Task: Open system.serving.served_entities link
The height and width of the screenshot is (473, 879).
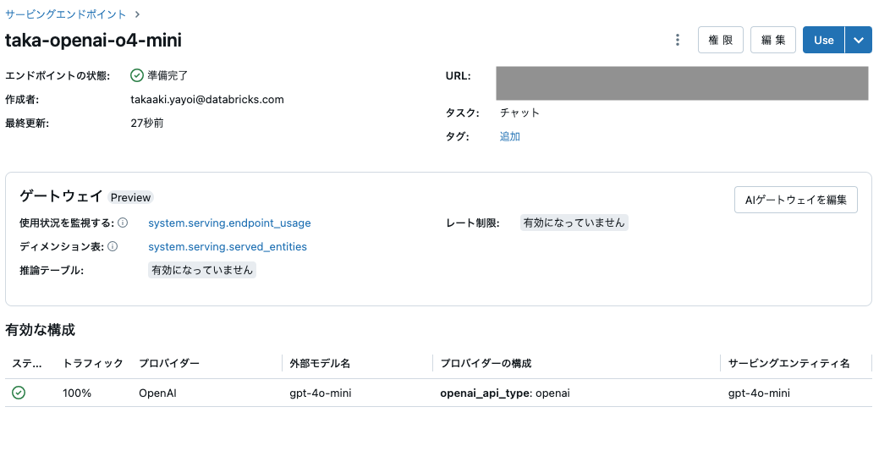Action: pos(227,246)
